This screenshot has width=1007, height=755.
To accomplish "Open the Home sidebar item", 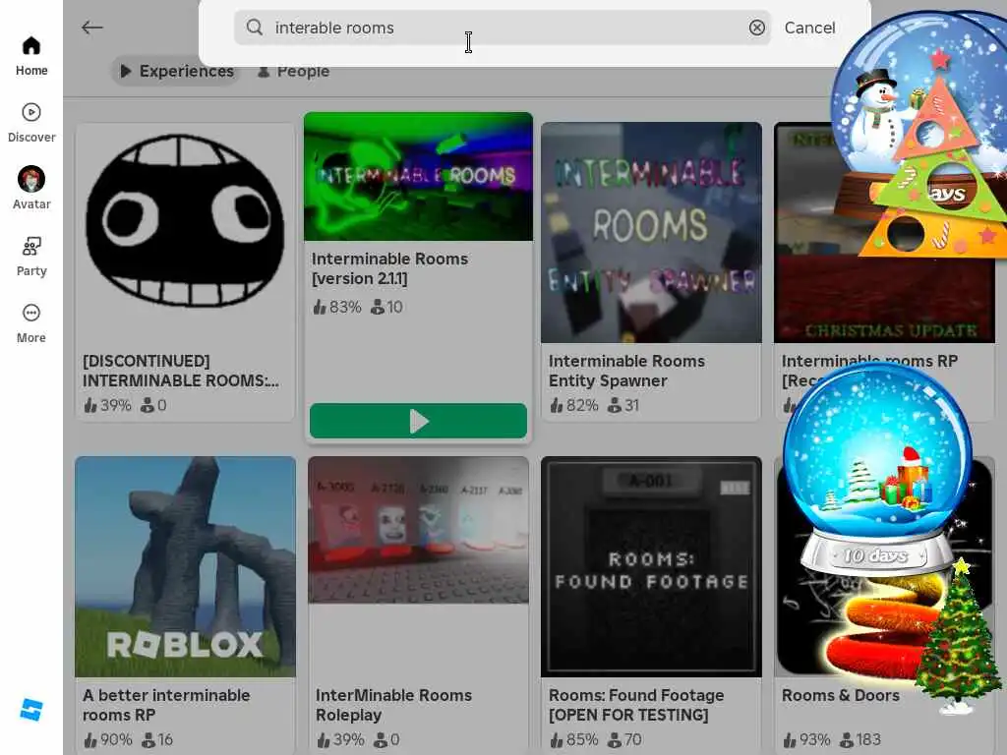I will [30, 56].
